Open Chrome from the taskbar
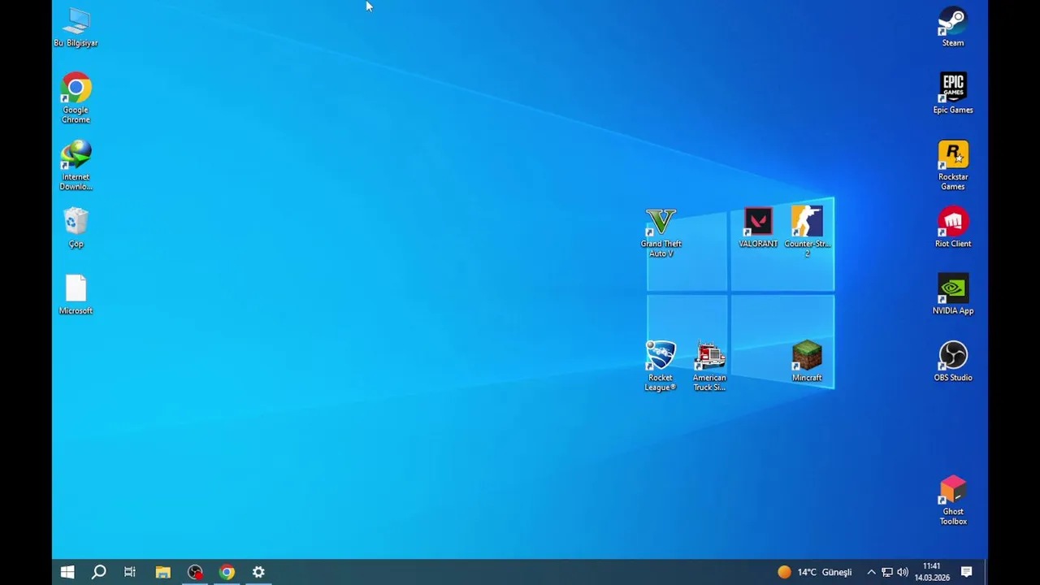This screenshot has height=585, width=1040. (227, 572)
